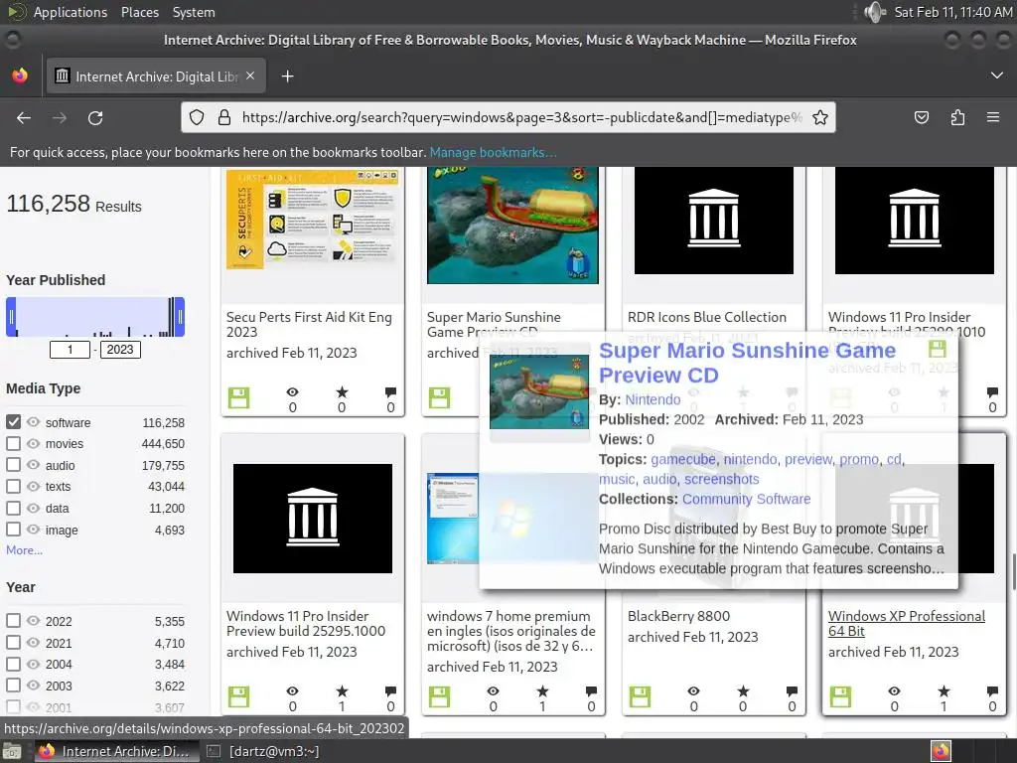Switch to the Internet Archive browser tab
The width and height of the screenshot is (1017, 763).
156,76
